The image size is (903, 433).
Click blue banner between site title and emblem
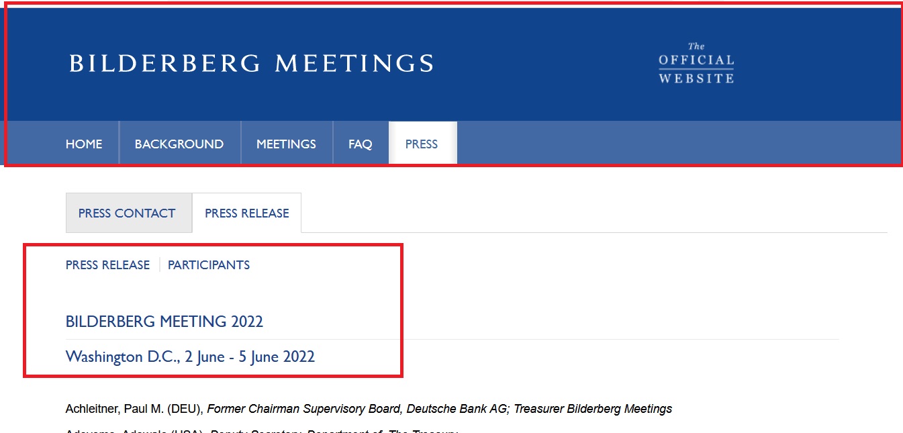544,64
